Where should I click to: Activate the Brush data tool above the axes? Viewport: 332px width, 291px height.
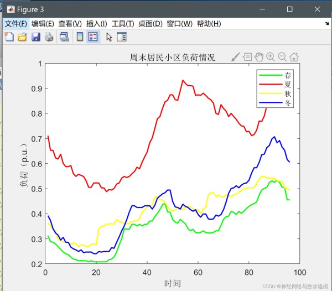pyautogui.click(x=235, y=57)
